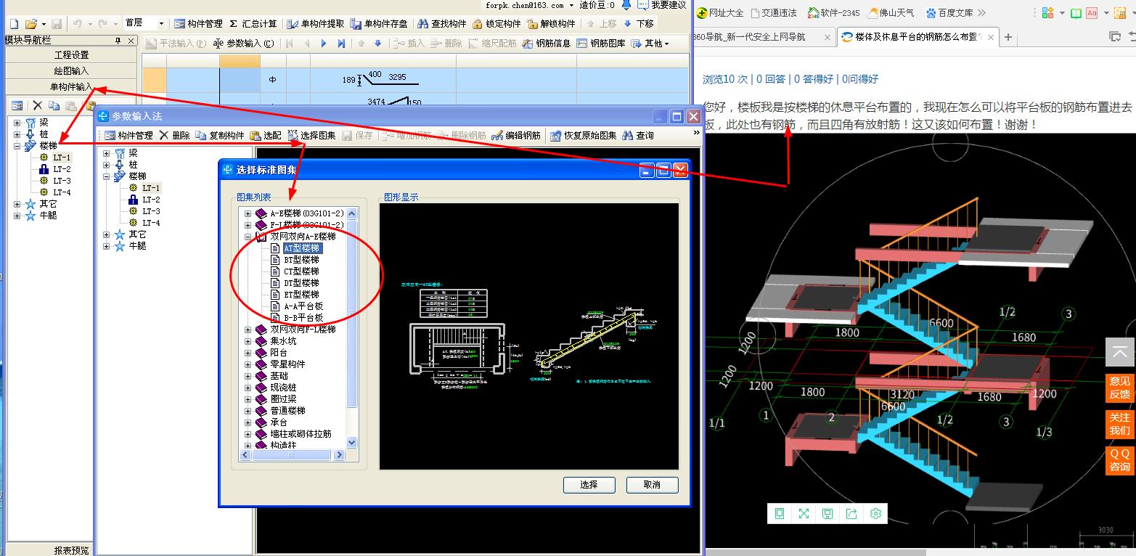The height and width of the screenshot is (556, 1136).
Task: Click delete X icon in navigation panel toolbar
Action: pyautogui.click(x=38, y=106)
